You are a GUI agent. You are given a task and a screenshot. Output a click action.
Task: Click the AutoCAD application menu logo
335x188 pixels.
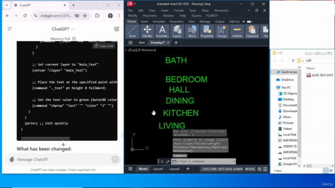point(130,4)
